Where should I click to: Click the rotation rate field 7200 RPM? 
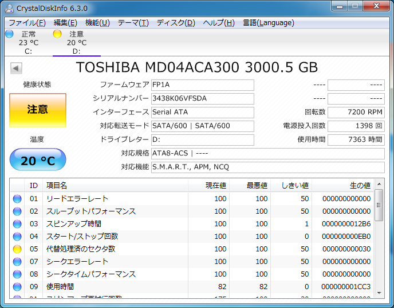(356, 113)
